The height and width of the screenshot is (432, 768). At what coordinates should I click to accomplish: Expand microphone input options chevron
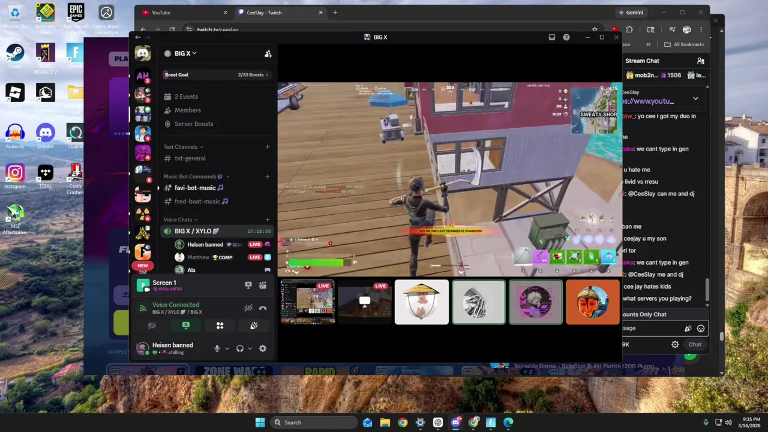(x=227, y=349)
